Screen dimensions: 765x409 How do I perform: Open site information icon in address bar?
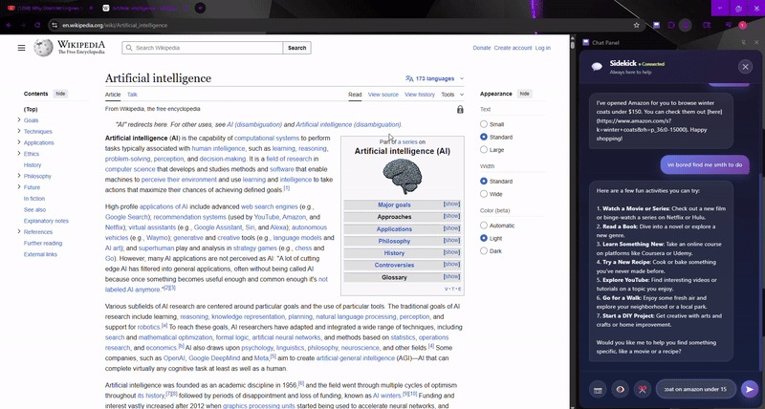55,25
